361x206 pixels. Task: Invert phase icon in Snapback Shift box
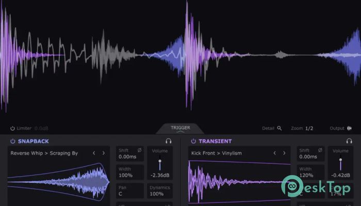(139, 150)
